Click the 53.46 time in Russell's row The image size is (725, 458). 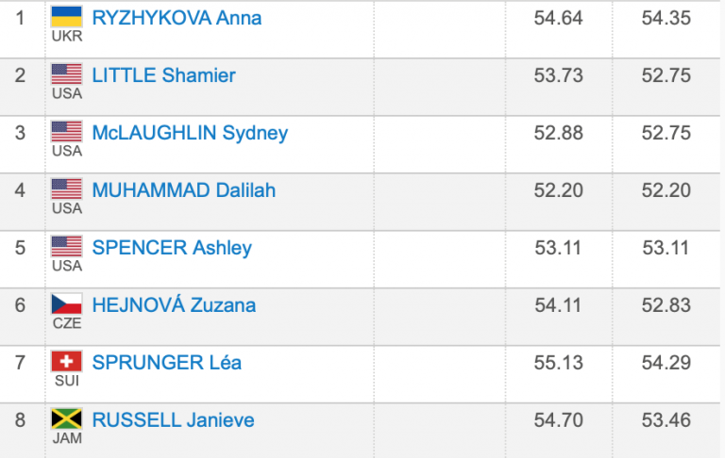coord(666,421)
